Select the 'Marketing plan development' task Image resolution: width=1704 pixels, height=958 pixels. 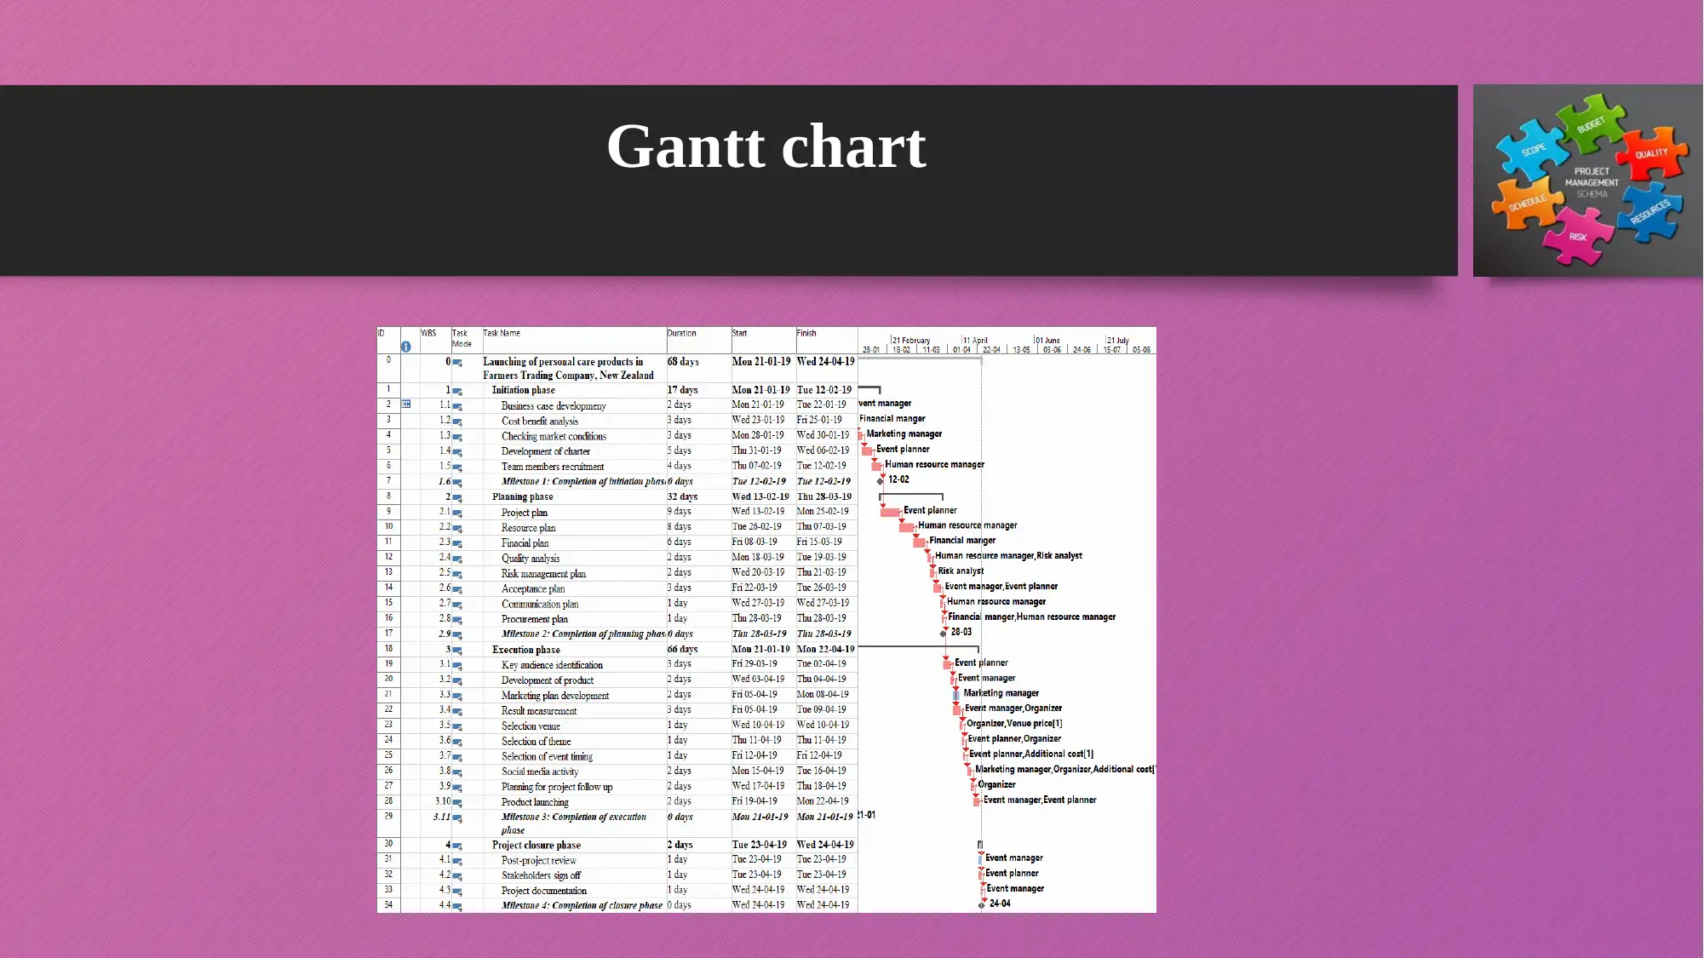click(554, 696)
